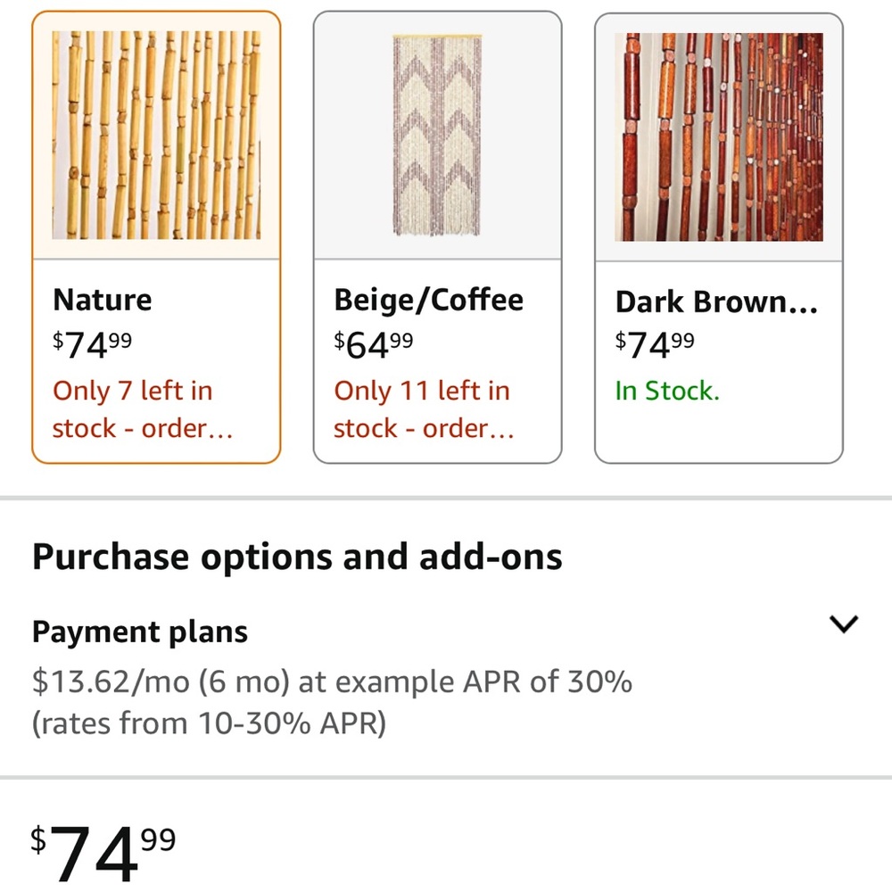
Task: Tap the truncated stock - order… line under Beige/Coffee
Action: pyautogui.click(x=424, y=428)
